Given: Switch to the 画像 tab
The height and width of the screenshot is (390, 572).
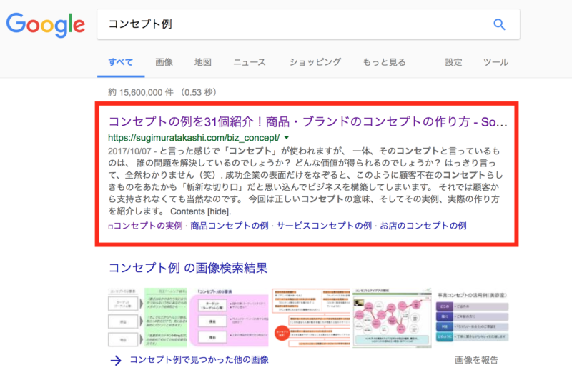Looking at the screenshot, I should (x=164, y=62).
